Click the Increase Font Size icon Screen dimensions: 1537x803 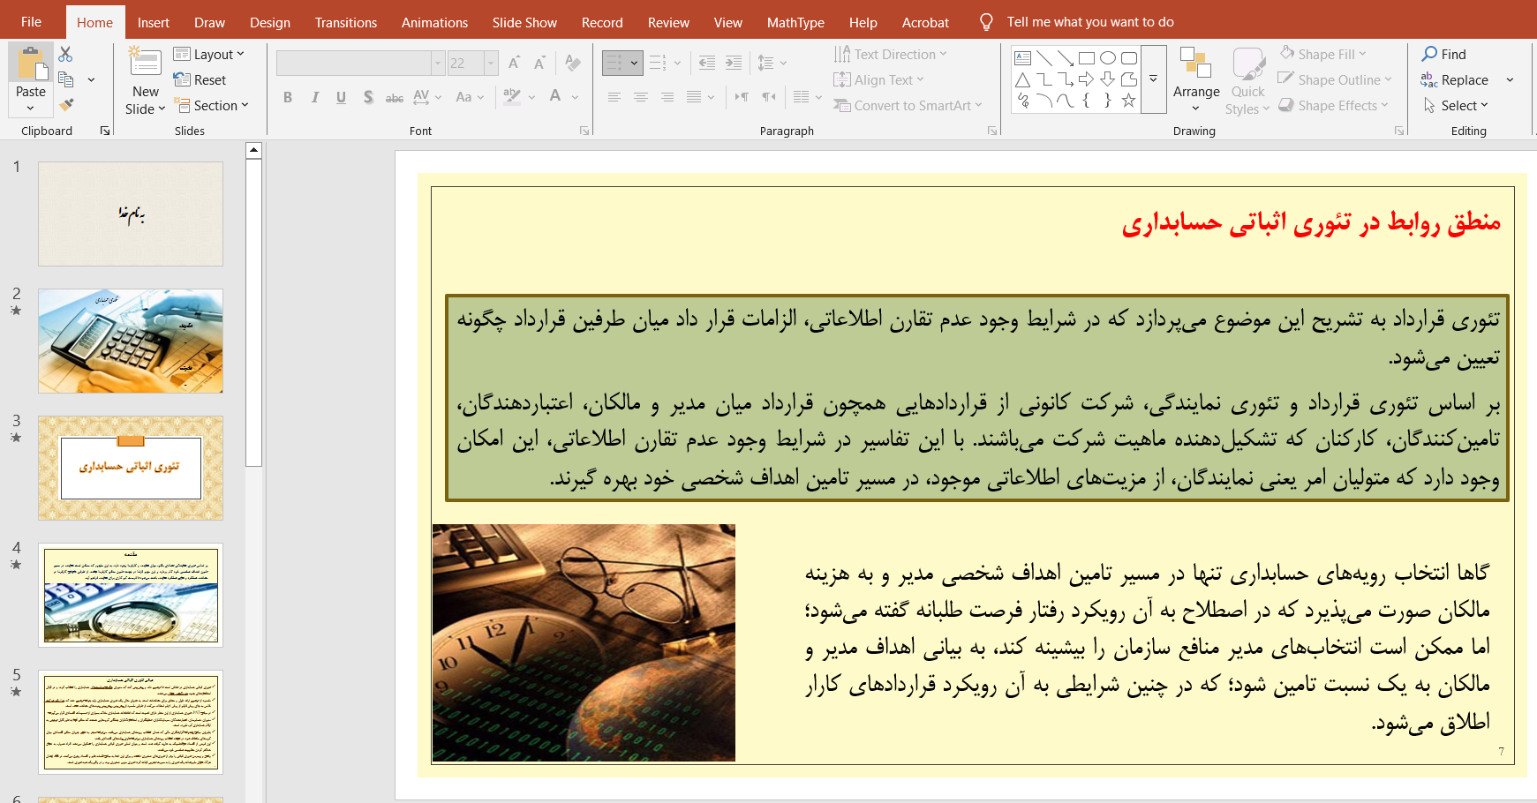click(514, 63)
